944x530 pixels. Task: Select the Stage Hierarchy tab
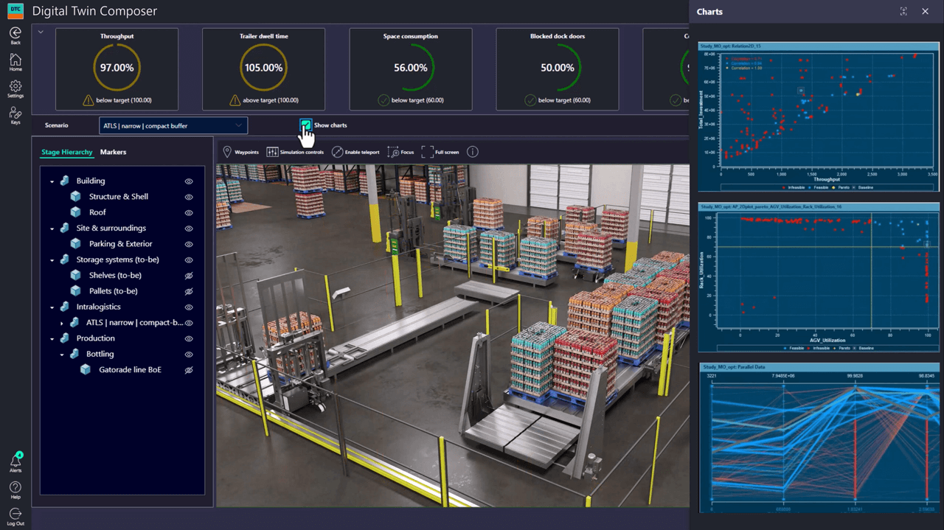pos(67,152)
